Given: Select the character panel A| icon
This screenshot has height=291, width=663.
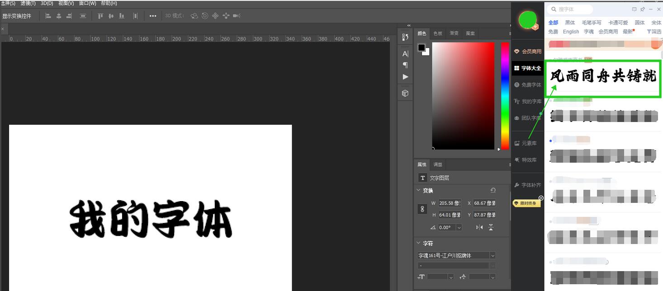Looking at the screenshot, I should 404,53.
